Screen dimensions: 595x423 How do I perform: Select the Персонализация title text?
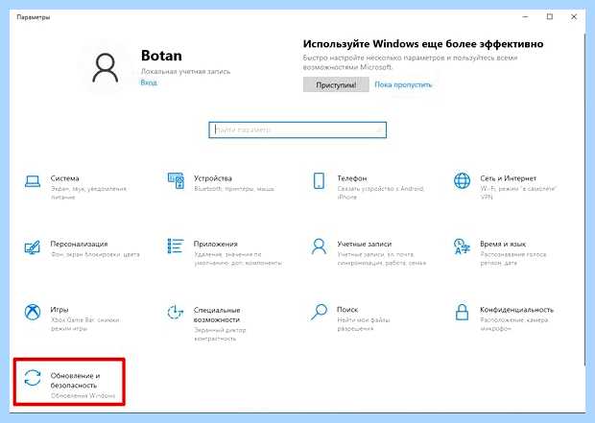click(80, 244)
